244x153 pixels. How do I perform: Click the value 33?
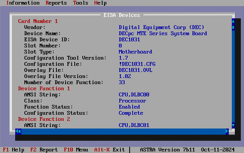(x=122, y=83)
